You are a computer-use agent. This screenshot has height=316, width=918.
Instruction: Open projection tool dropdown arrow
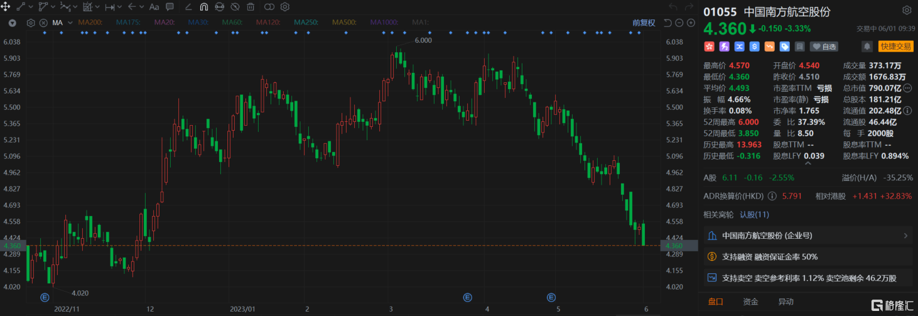[x=97, y=7]
